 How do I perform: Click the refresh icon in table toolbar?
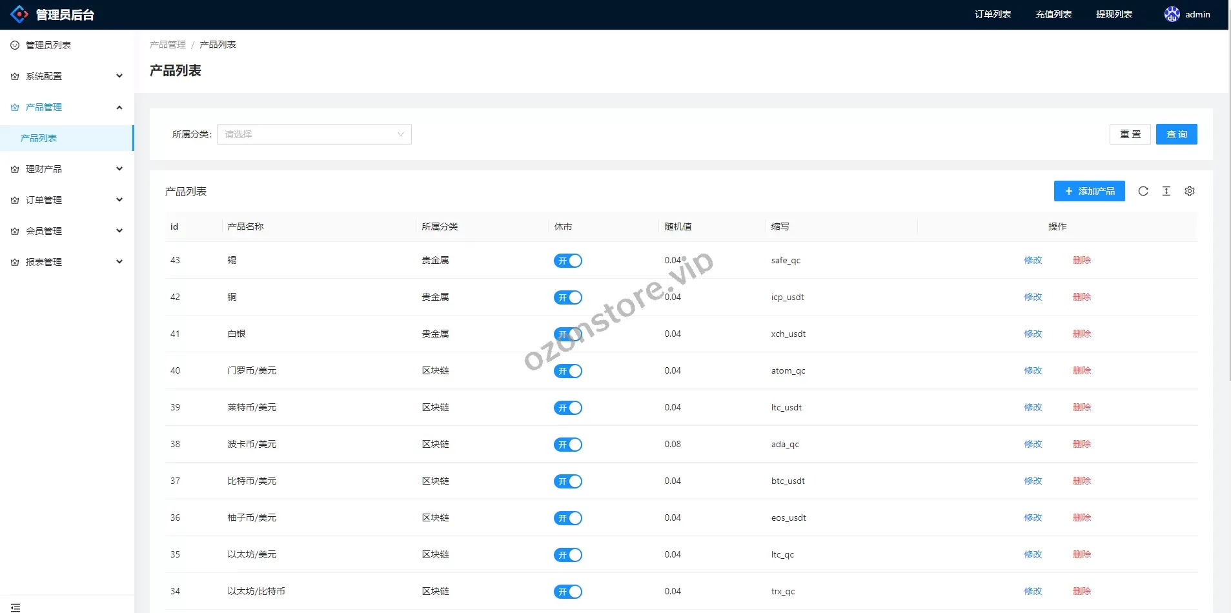pos(1143,191)
